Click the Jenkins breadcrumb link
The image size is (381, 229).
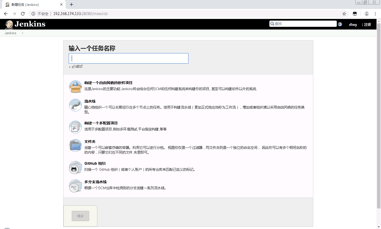pos(10,33)
